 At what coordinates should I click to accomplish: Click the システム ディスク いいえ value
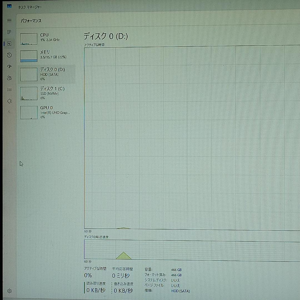176,281
